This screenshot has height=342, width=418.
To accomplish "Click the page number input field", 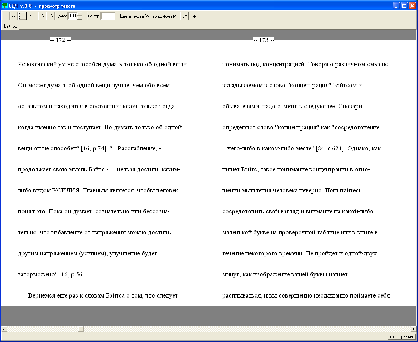I will [x=108, y=16].
